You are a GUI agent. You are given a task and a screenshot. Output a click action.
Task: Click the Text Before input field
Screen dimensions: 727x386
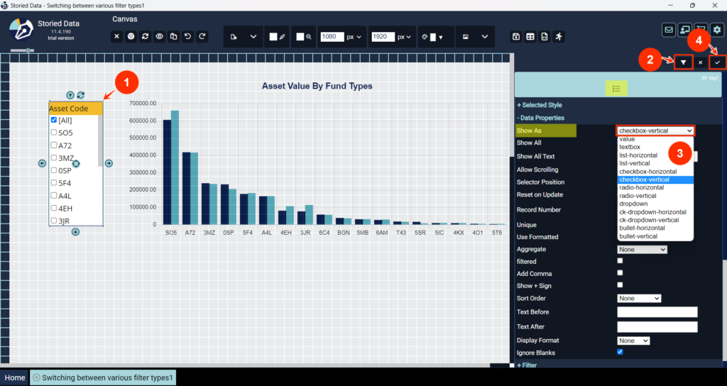point(657,312)
